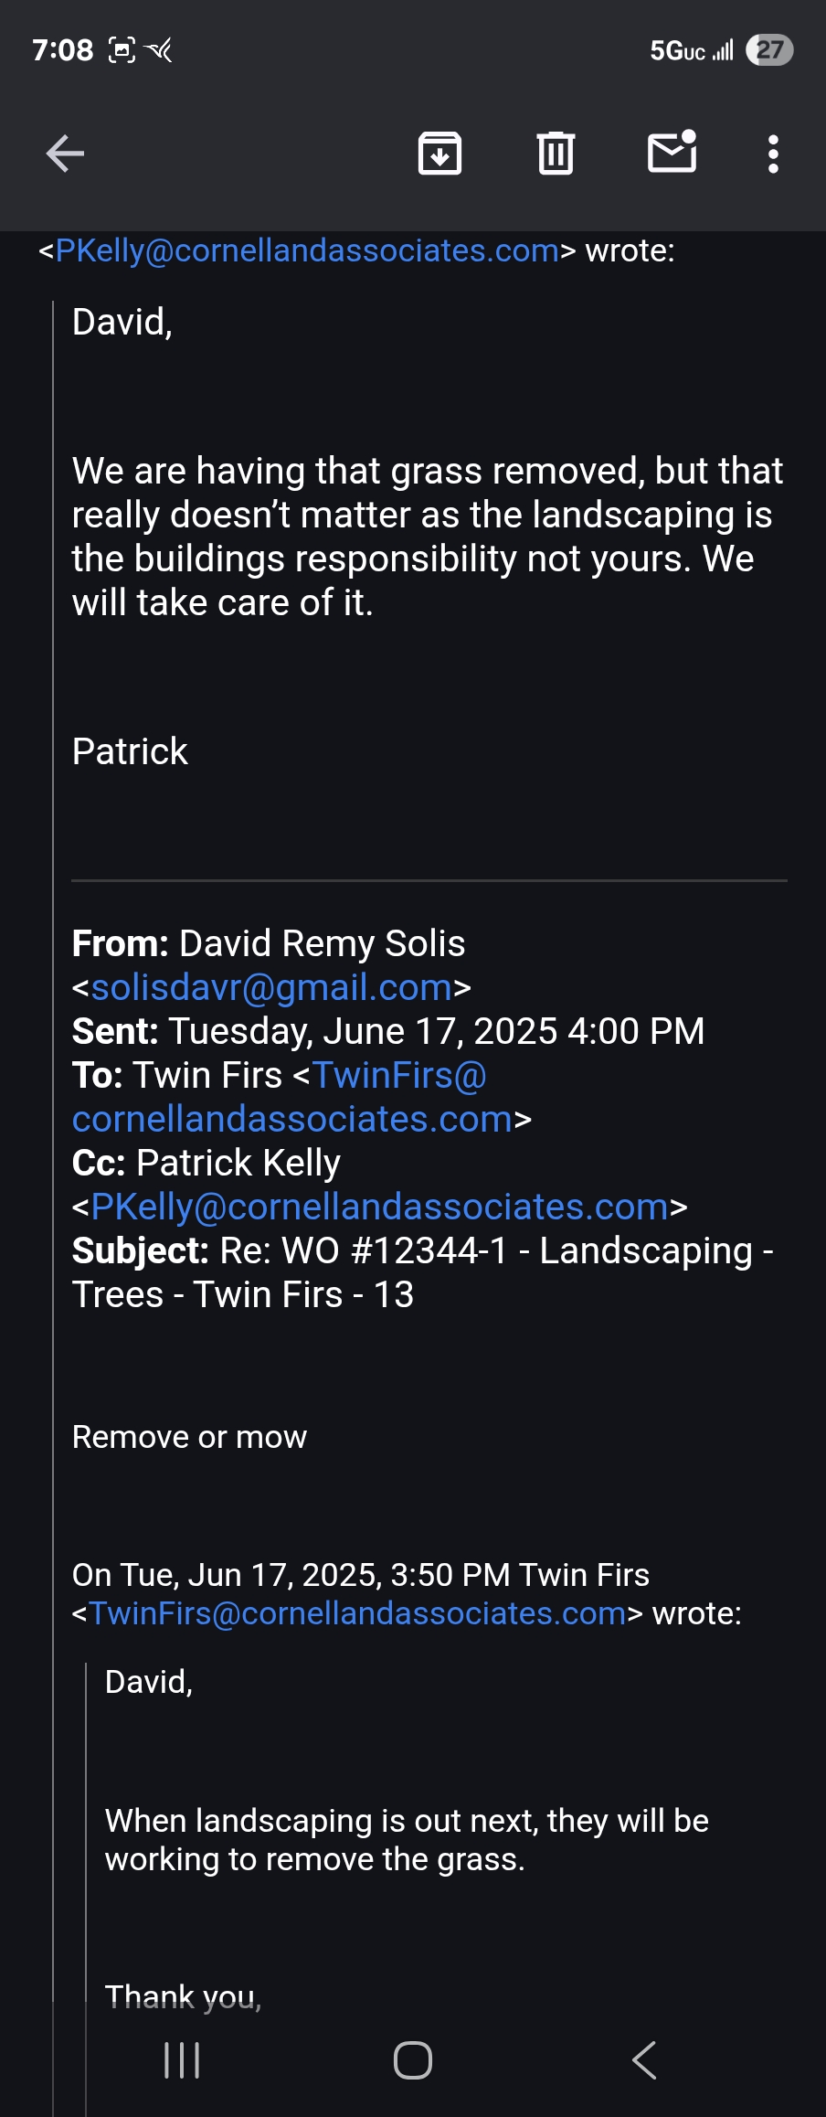Tap Patrick's reply about grass removal
This screenshot has width=826, height=2117.
click(427, 537)
